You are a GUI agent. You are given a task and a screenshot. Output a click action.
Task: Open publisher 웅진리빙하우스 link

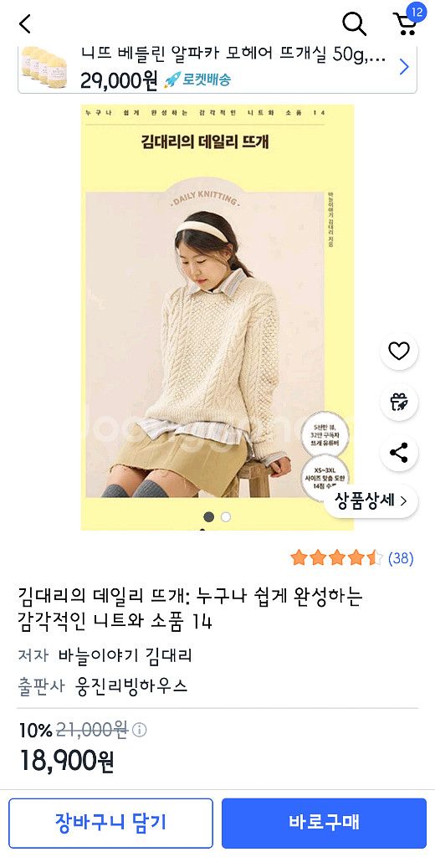130,685
